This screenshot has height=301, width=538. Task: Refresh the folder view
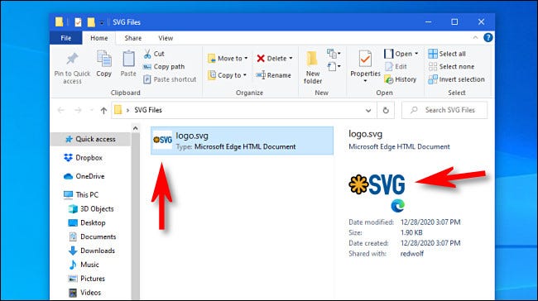pyautogui.click(x=386, y=110)
